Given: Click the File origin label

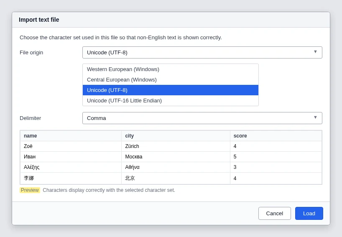Looking at the screenshot, I should pyautogui.click(x=31, y=53).
